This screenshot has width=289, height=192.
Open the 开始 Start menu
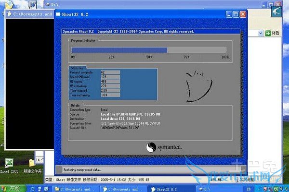coord(12,189)
